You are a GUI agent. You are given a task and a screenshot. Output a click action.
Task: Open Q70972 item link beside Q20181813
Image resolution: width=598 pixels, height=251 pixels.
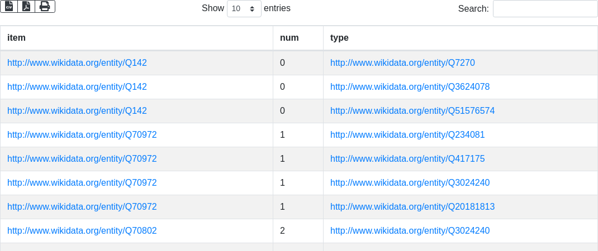pyautogui.click(x=82, y=207)
